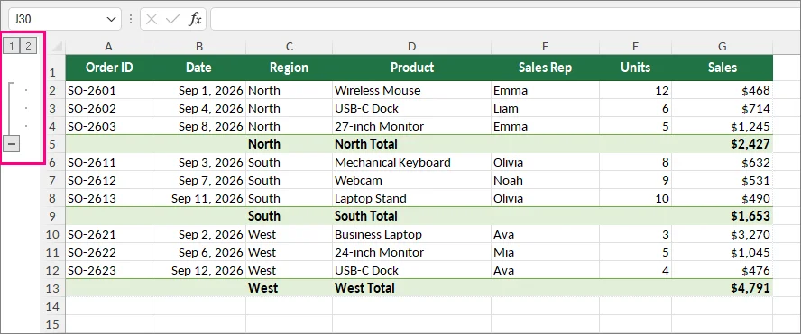Viewport: 801px width, 334px height.
Task: Select row 5 header
Action: [x=52, y=144]
